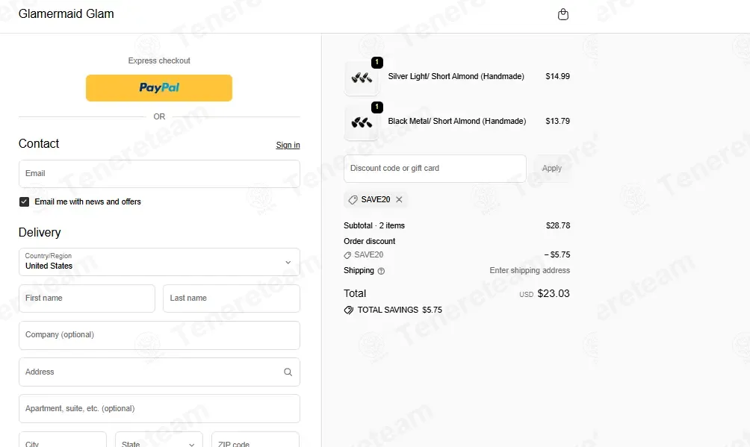The image size is (750, 447).
Task: Select the First name field
Action: coord(87,298)
